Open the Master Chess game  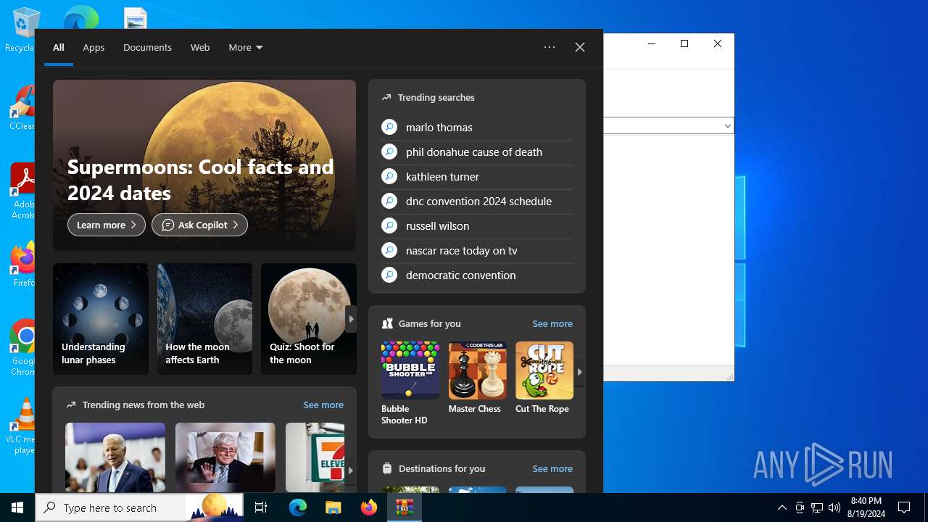click(x=477, y=378)
